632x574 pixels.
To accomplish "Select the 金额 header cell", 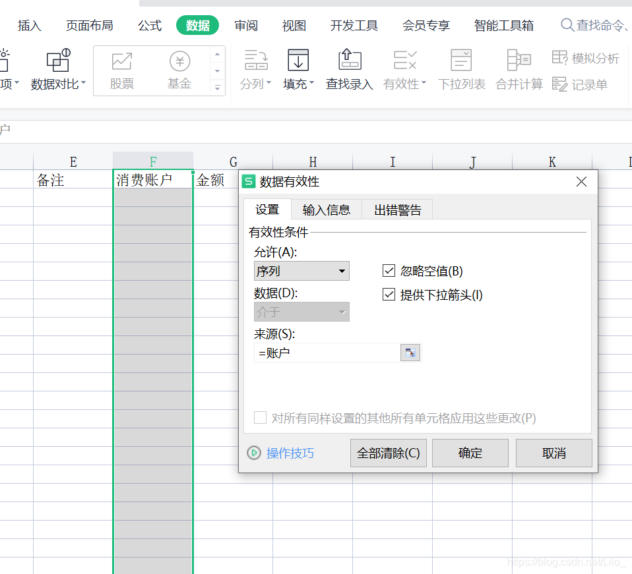I will (x=216, y=179).
